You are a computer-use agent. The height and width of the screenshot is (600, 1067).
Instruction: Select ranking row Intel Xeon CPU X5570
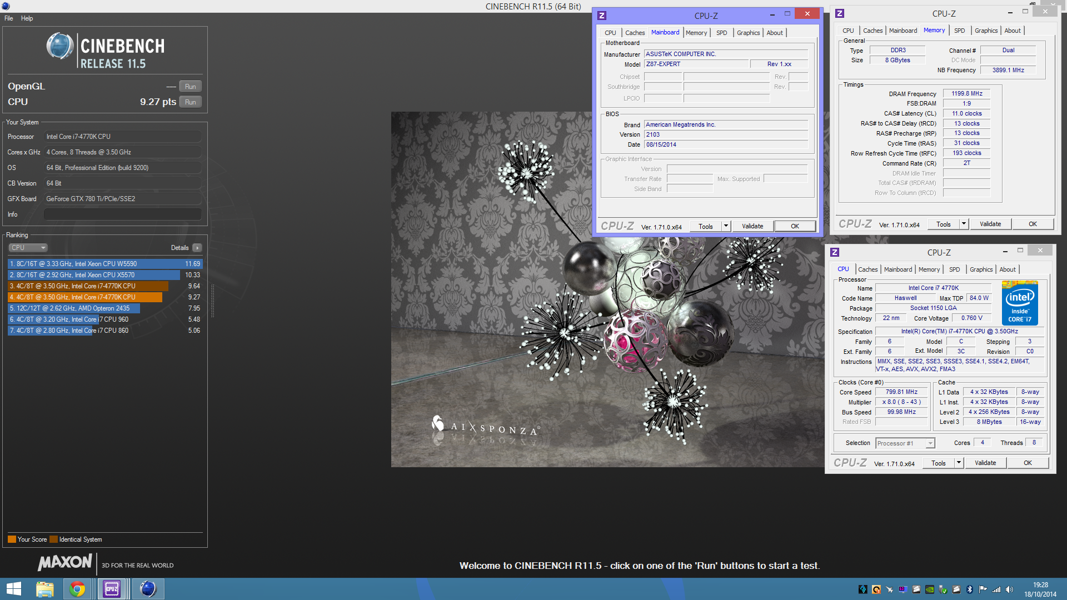(105, 275)
